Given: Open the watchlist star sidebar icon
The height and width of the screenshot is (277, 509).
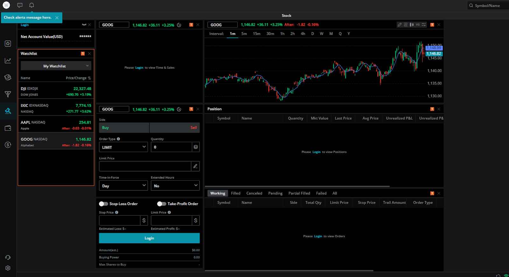Looking at the screenshot, I should 8,44.
